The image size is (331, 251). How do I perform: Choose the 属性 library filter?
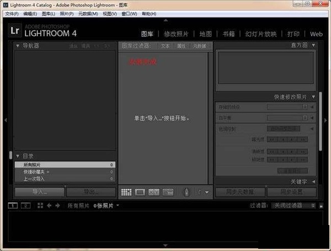(181, 46)
